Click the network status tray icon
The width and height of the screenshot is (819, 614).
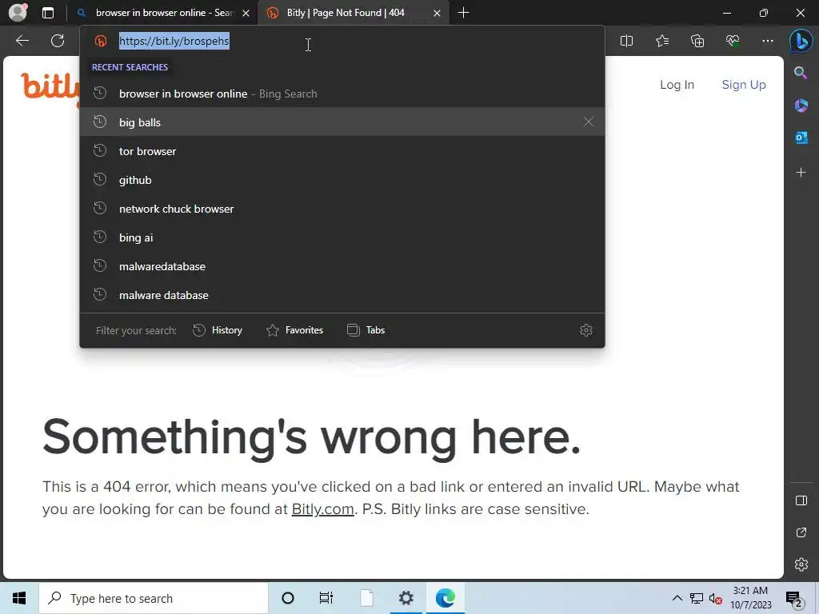697,598
